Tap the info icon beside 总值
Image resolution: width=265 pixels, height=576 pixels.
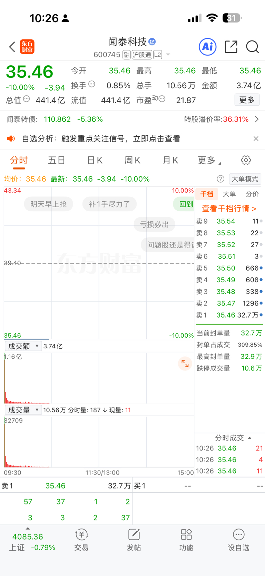[27, 99]
